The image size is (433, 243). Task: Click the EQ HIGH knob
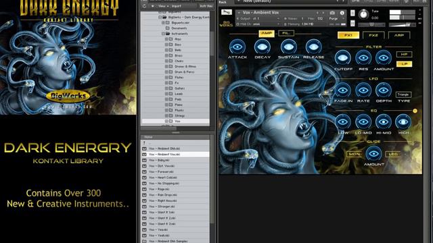point(403,122)
